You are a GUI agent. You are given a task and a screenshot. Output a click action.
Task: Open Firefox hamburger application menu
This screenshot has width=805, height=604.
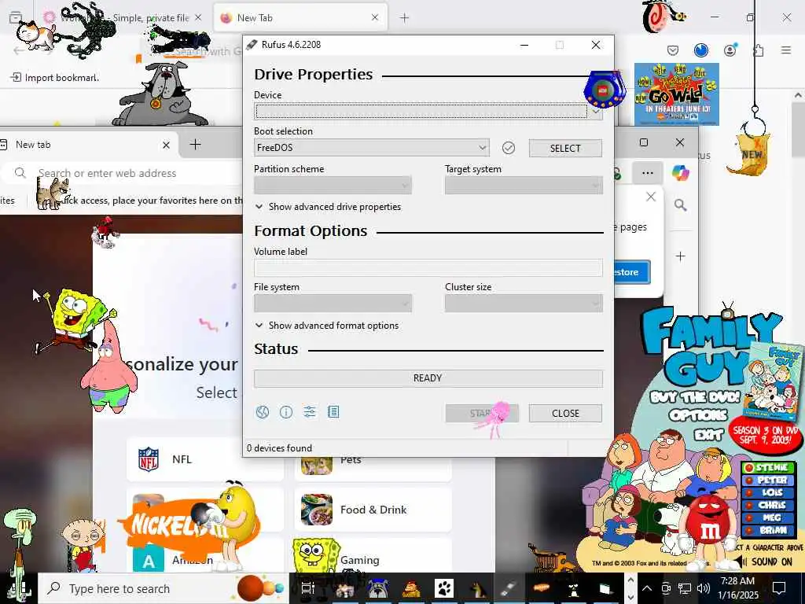tap(786, 50)
